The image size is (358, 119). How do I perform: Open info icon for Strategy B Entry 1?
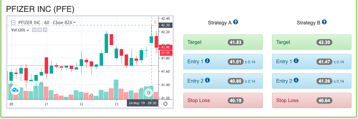pos(296,61)
